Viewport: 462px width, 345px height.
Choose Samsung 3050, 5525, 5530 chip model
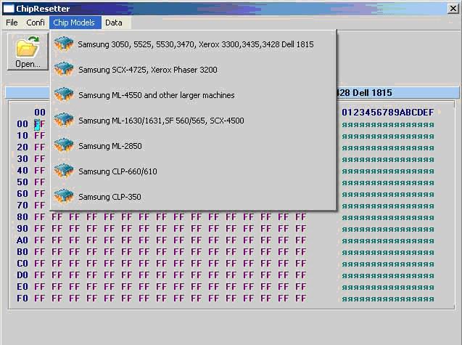pos(193,44)
